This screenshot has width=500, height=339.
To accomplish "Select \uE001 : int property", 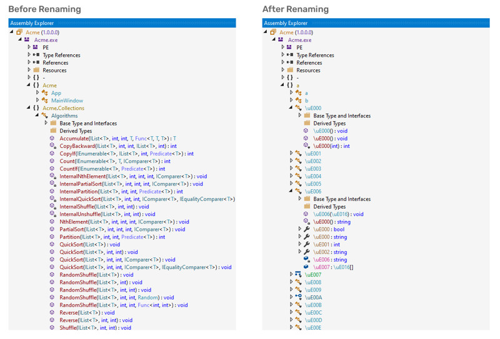I will [x=326, y=244].
